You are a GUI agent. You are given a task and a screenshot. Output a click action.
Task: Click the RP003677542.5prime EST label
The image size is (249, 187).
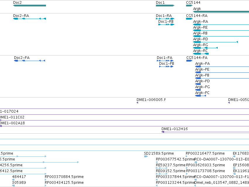(x=175, y=159)
